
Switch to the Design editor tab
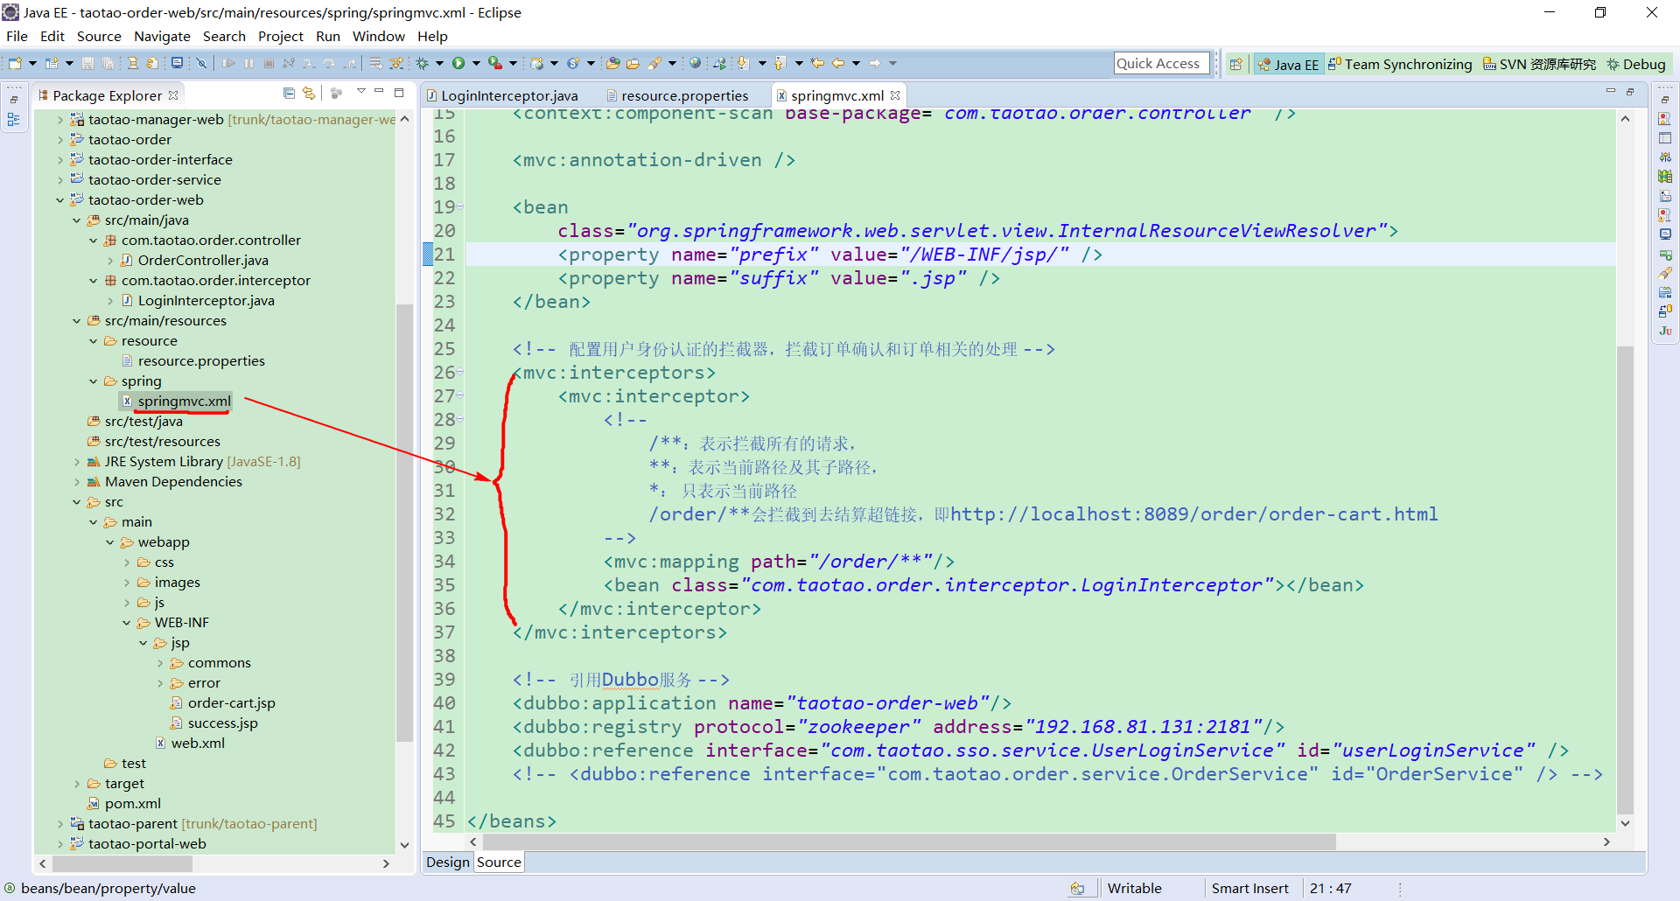448,863
